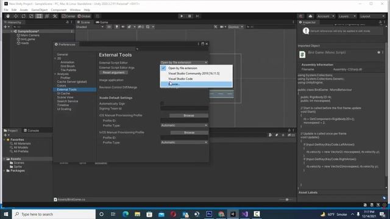Collapse SampleScene in Hierarchy
Screen dimensions: 390x219
click(12, 32)
